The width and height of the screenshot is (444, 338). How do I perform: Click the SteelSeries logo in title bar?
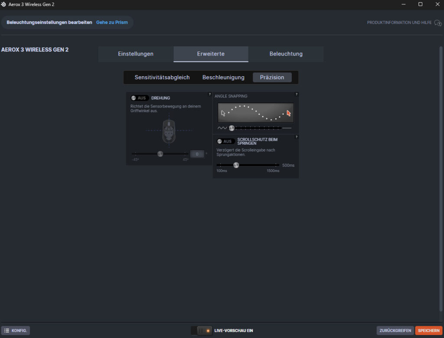click(x=4, y=4)
